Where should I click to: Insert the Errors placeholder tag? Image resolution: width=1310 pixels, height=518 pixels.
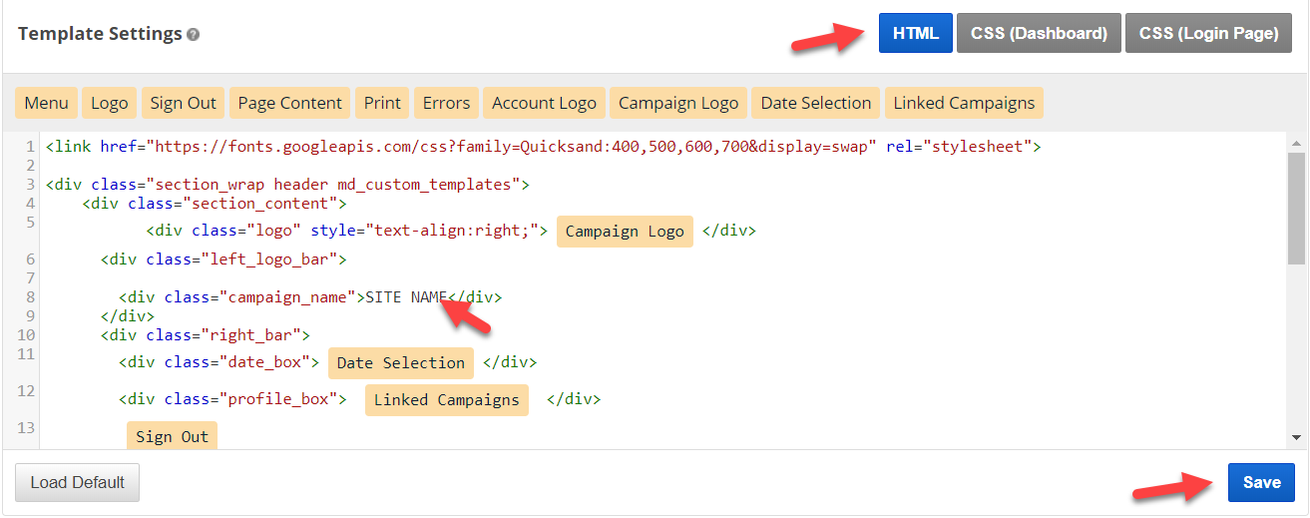pyautogui.click(x=446, y=103)
